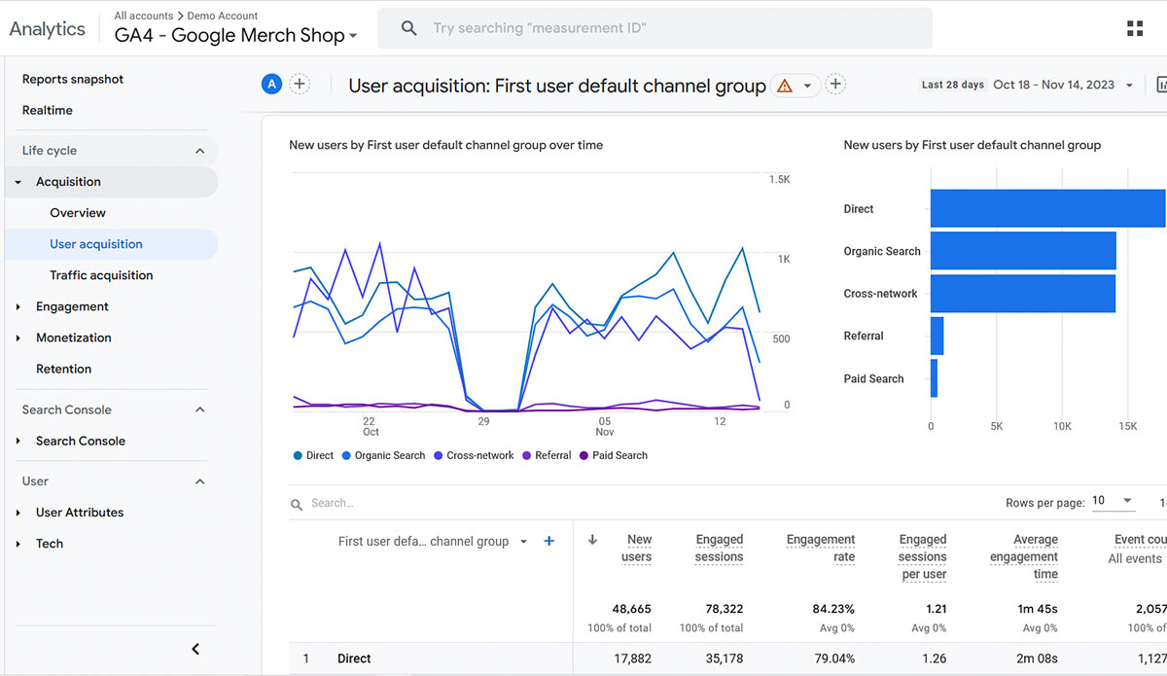Toggle Organic Search series in chart legend
Screen dimensions: 1167x676
pyautogui.click(x=383, y=455)
